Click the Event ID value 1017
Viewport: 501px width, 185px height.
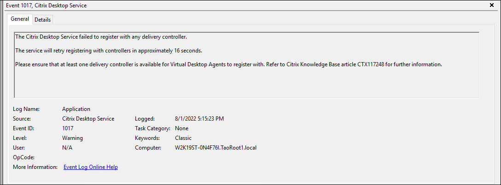click(68, 128)
